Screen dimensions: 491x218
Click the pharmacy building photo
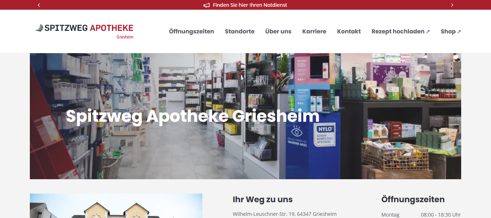(116, 206)
